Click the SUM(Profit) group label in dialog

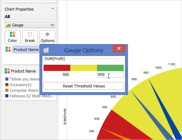coord(55,59)
